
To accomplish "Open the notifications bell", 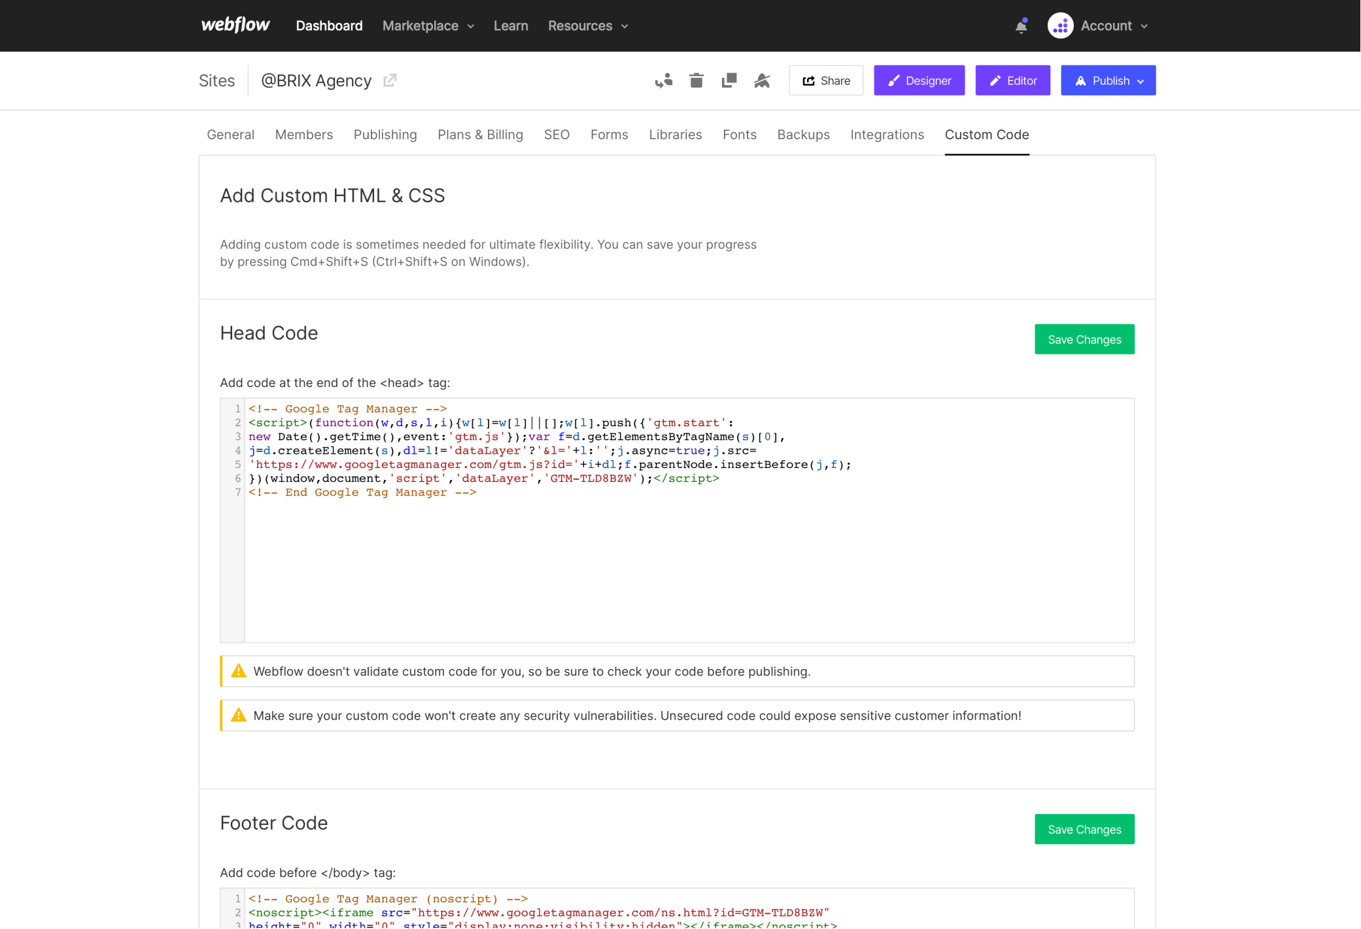I will coord(1021,25).
